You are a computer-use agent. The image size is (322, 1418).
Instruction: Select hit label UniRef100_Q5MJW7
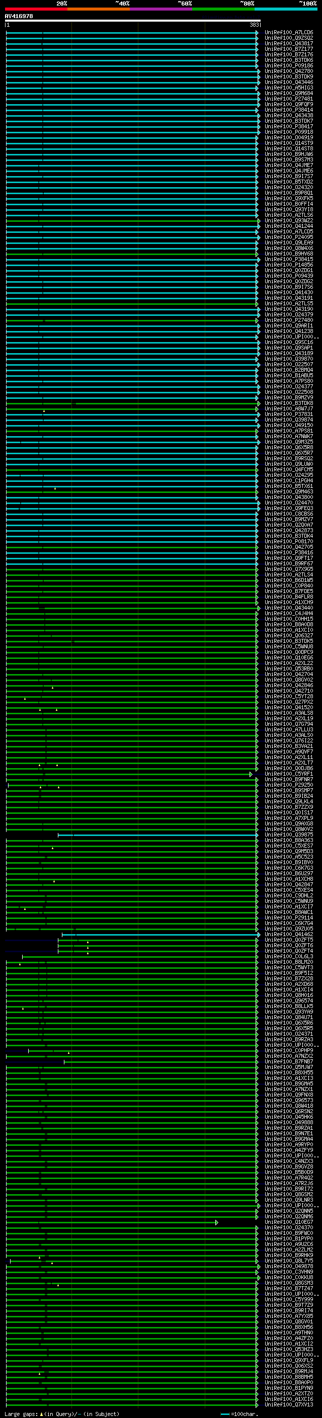coord(288,1067)
